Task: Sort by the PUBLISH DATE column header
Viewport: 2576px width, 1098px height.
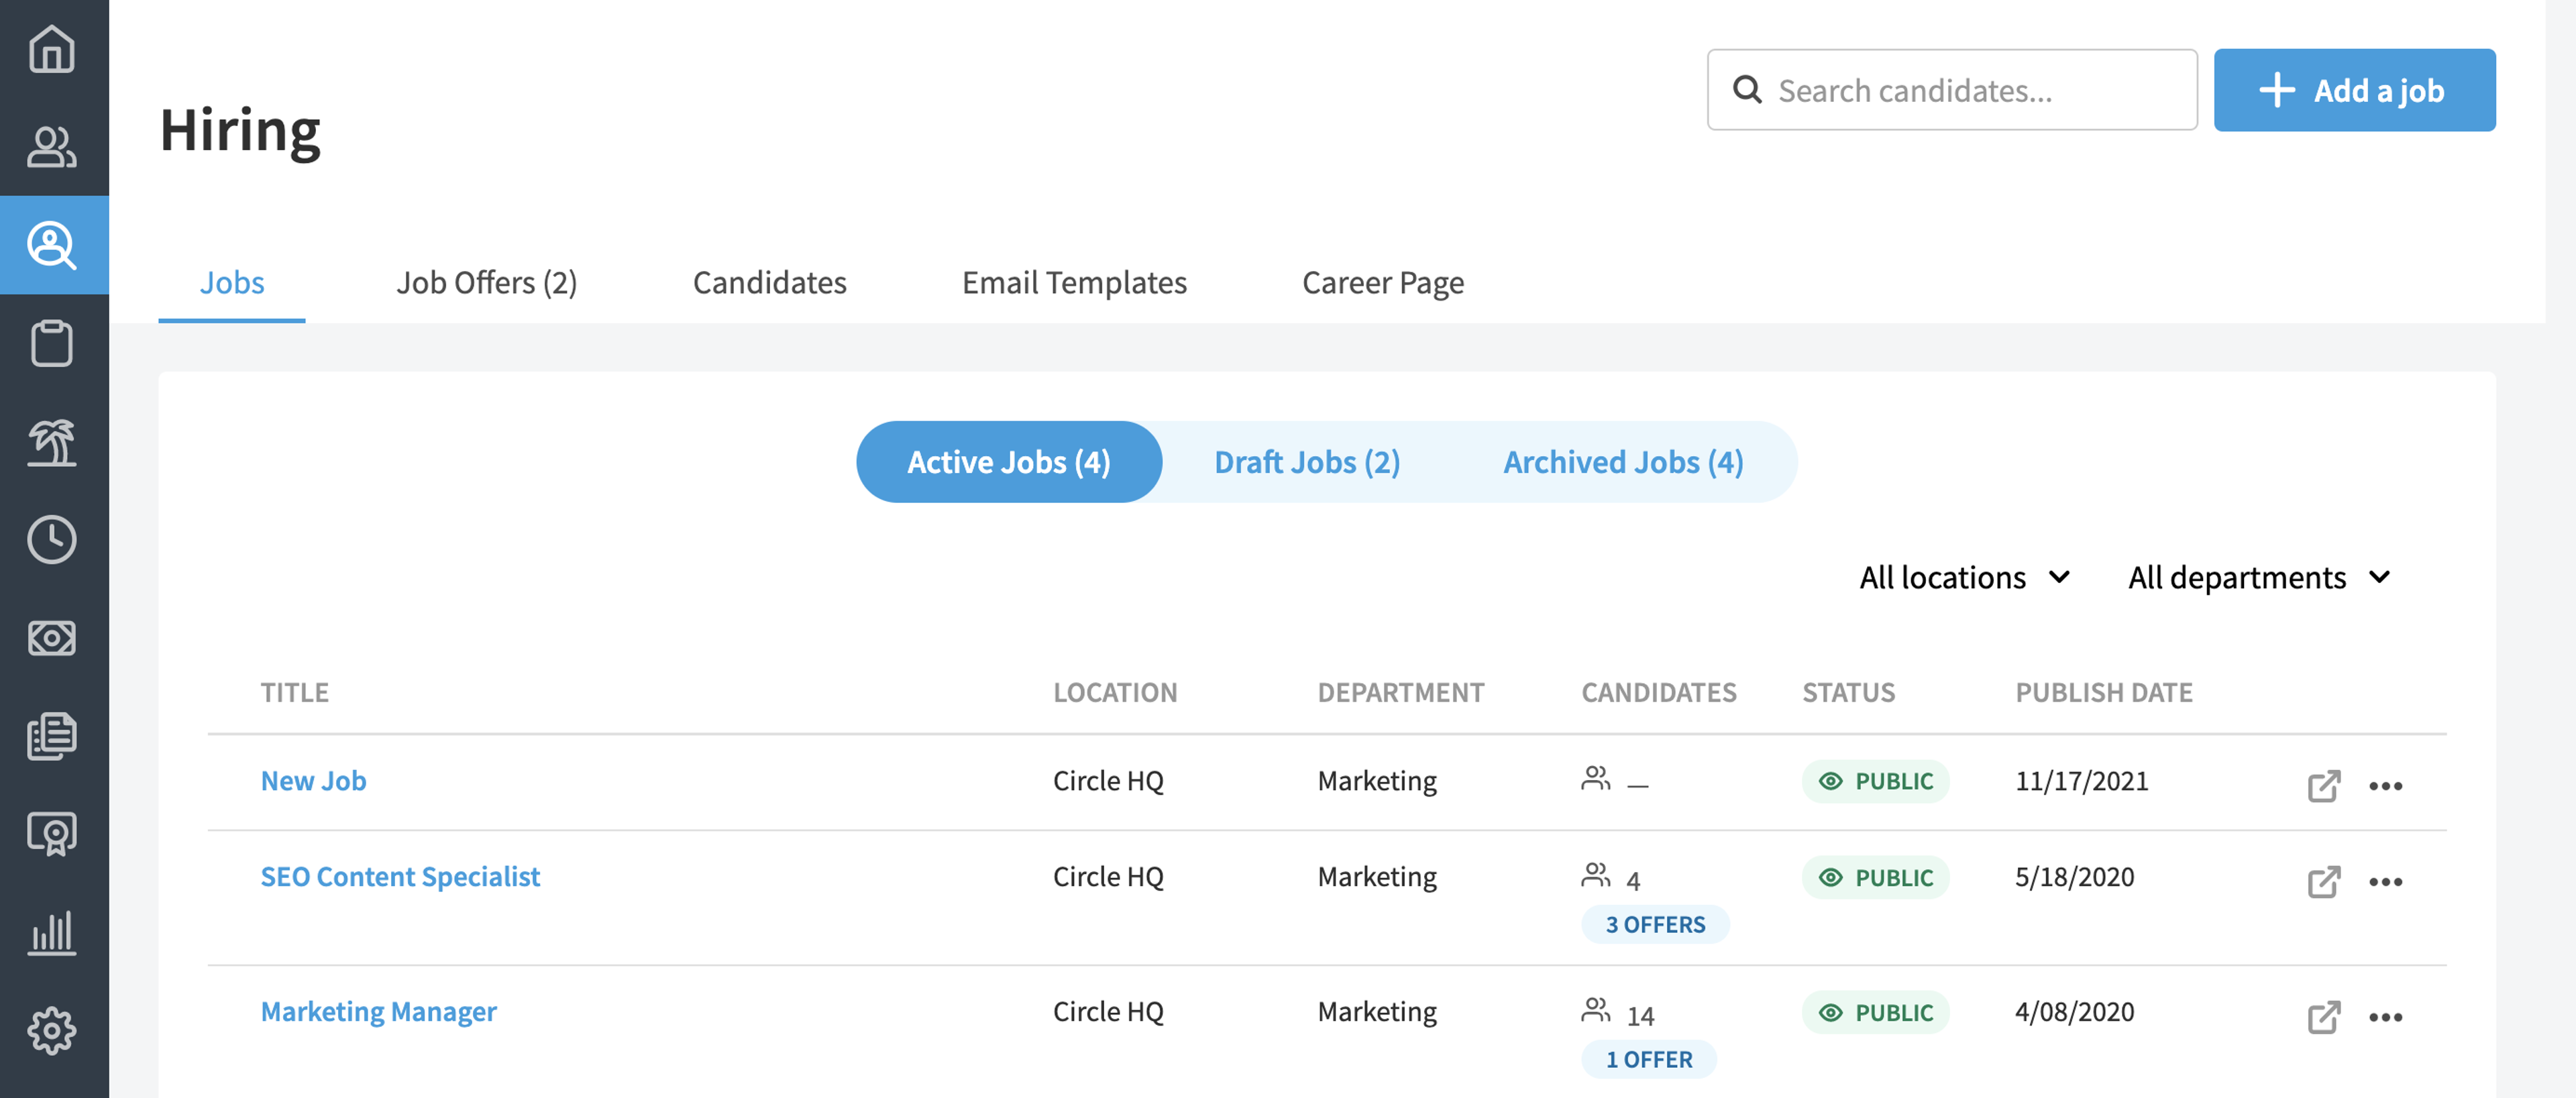Action: (2104, 692)
